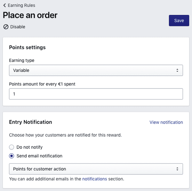Click the email template dropdown arrows
The height and width of the screenshot is (191, 192).
pyautogui.click(x=177, y=169)
